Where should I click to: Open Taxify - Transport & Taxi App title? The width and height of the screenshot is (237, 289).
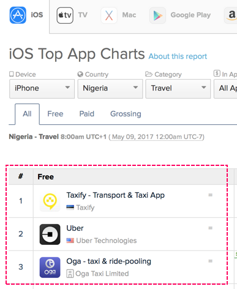click(116, 195)
